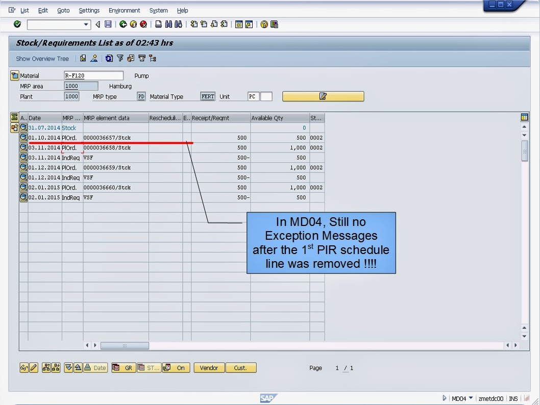Click the pencil Change element icon
Image resolution: width=540 pixels, height=405 pixels.
(33, 368)
